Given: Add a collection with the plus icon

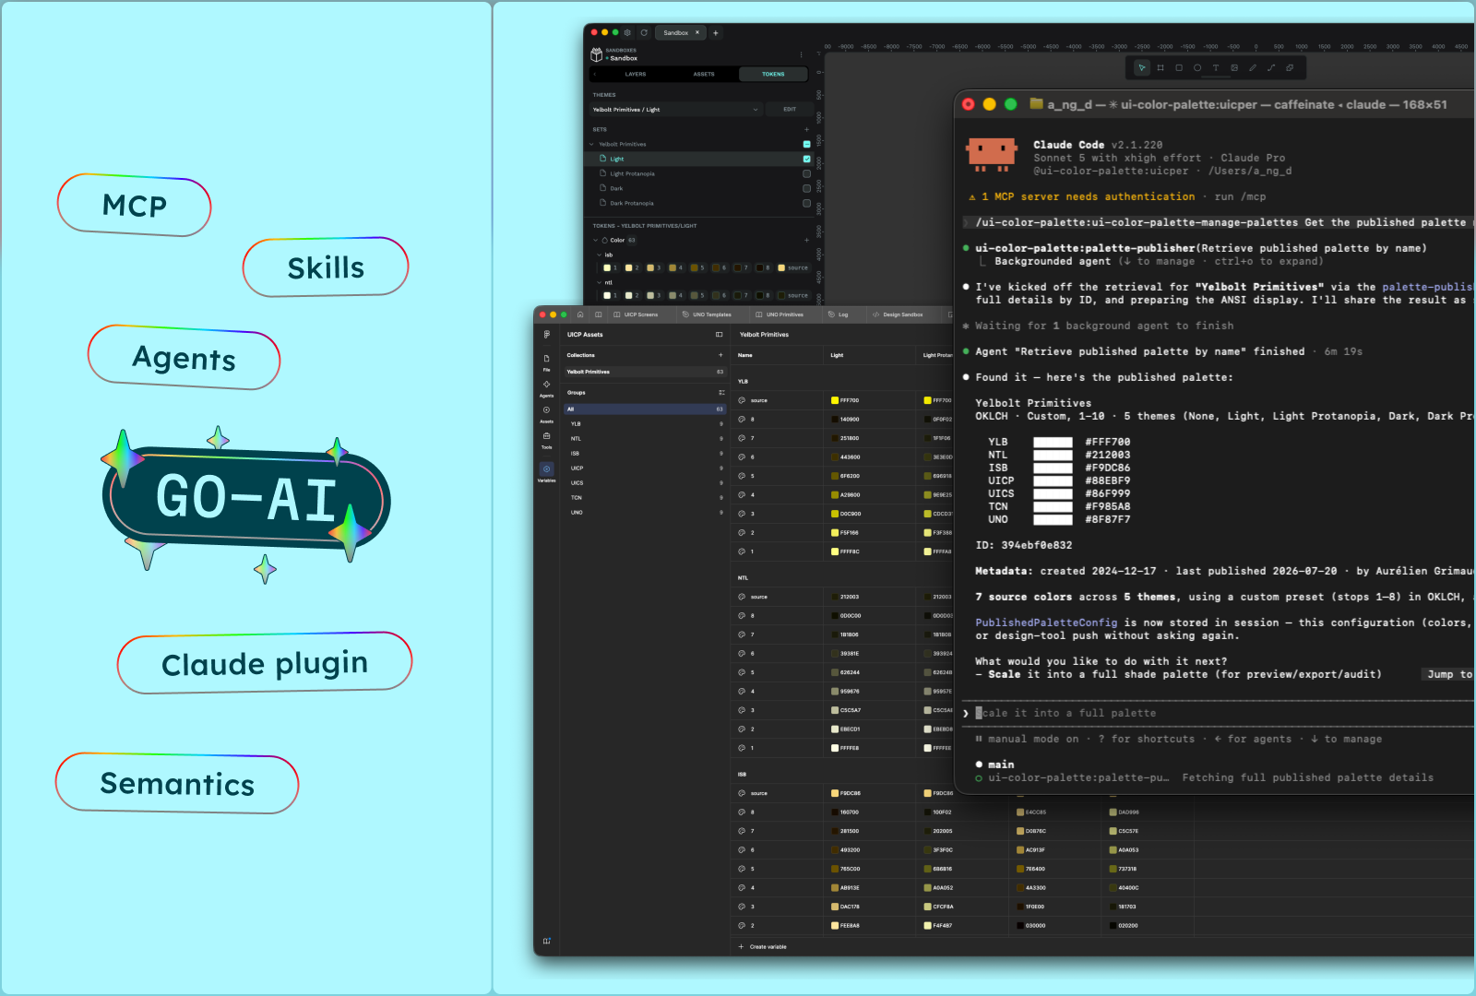Looking at the screenshot, I should pos(720,355).
